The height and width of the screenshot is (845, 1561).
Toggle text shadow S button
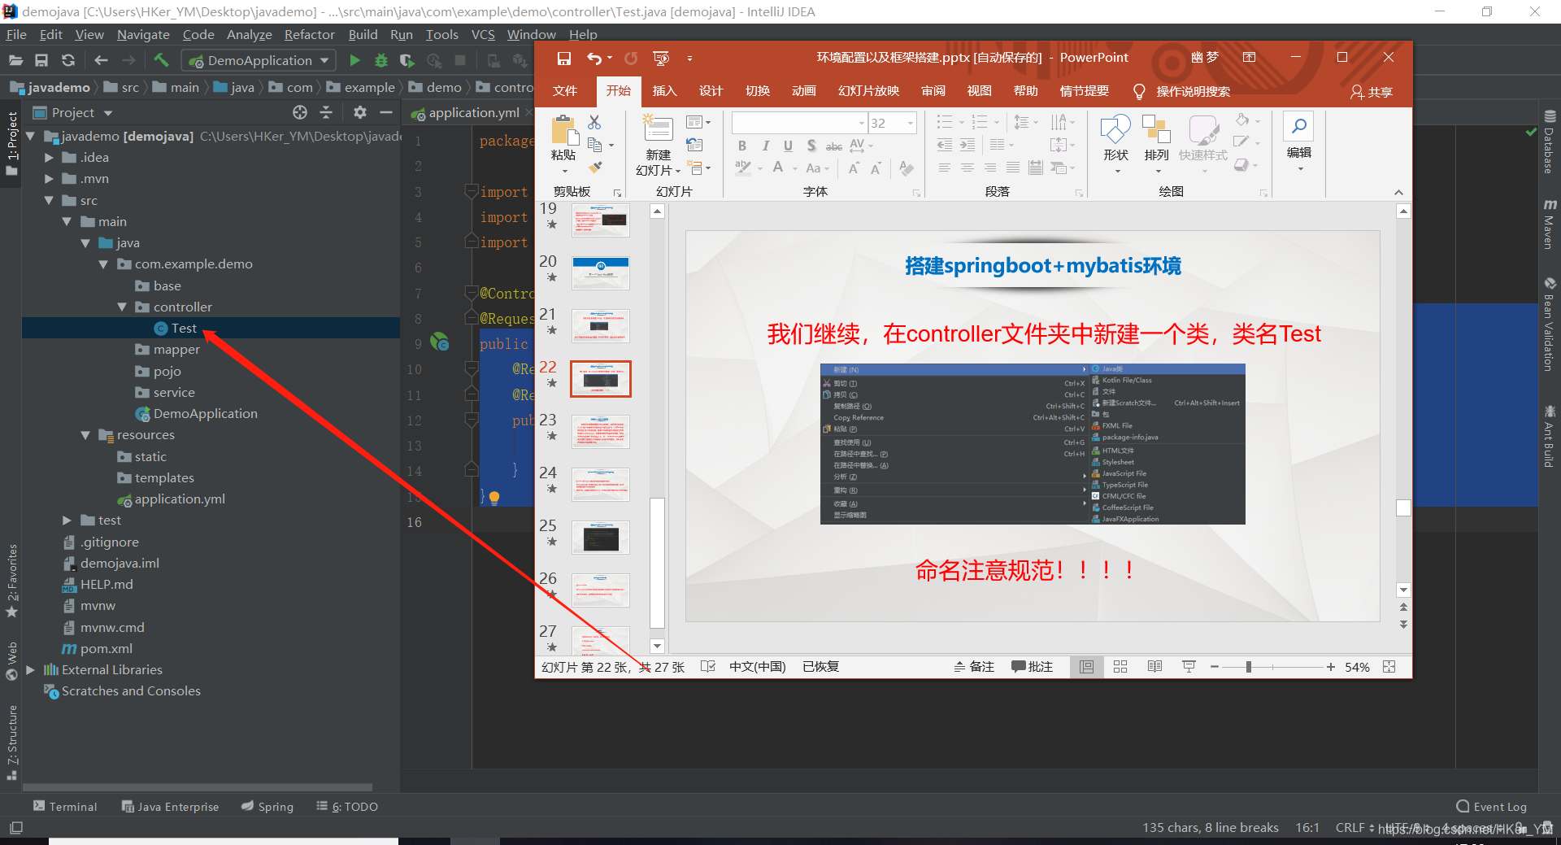pos(811,146)
